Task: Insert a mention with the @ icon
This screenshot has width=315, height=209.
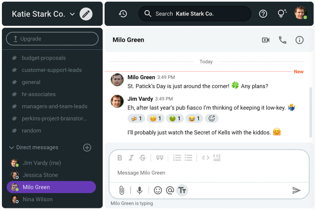Action: (170, 191)
